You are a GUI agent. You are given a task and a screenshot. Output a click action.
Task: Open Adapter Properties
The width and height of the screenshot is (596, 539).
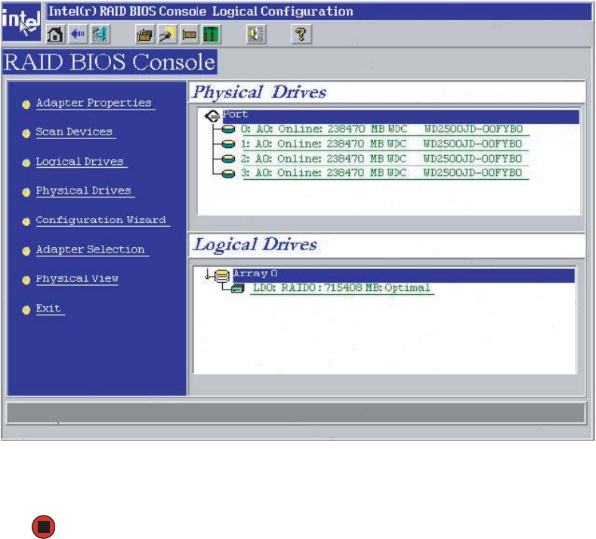coord(94,103)
